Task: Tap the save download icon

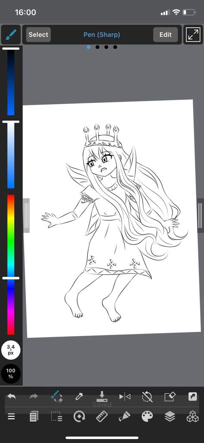Action: pos(102,396)
